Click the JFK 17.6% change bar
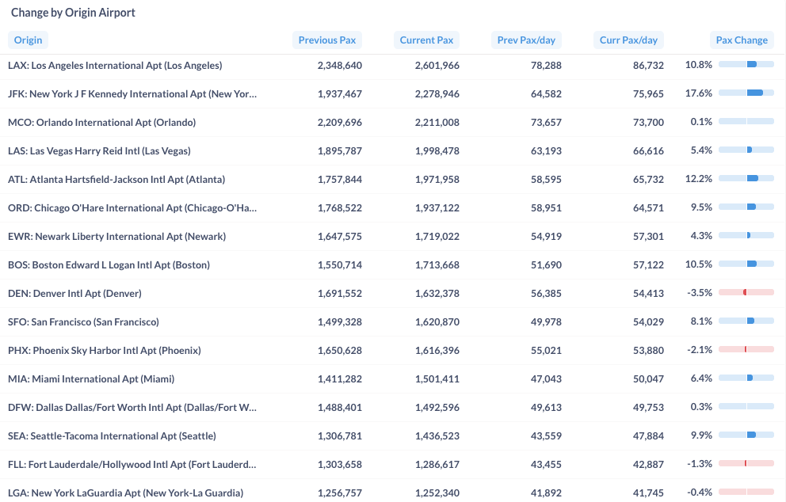 746,93
